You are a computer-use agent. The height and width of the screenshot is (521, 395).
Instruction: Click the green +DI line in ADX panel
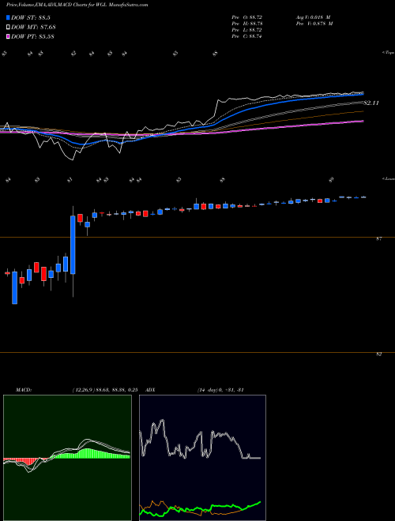[200, 509]
